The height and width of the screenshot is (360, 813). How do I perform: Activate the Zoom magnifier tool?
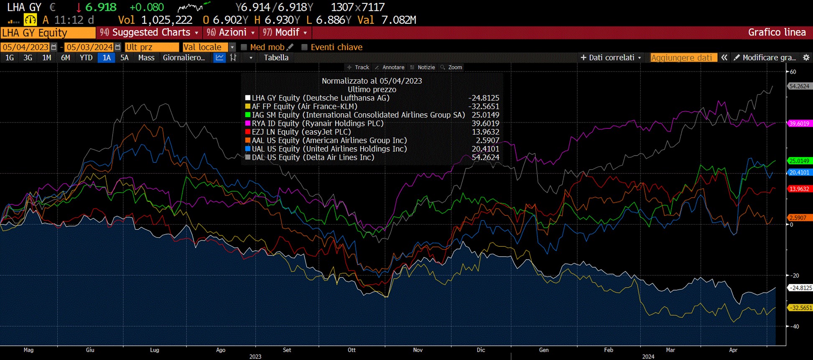(x=451, y=67)
